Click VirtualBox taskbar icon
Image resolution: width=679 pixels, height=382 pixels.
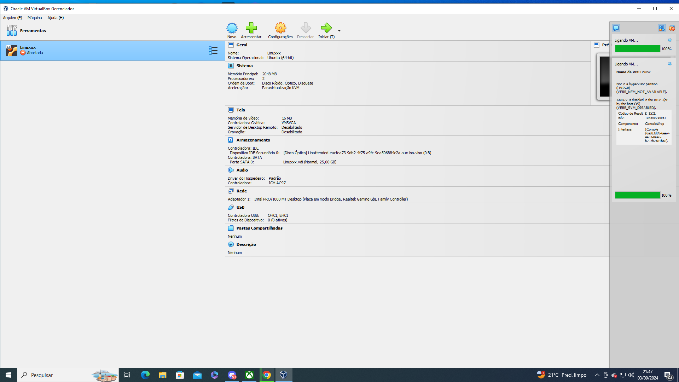(284, 375)
